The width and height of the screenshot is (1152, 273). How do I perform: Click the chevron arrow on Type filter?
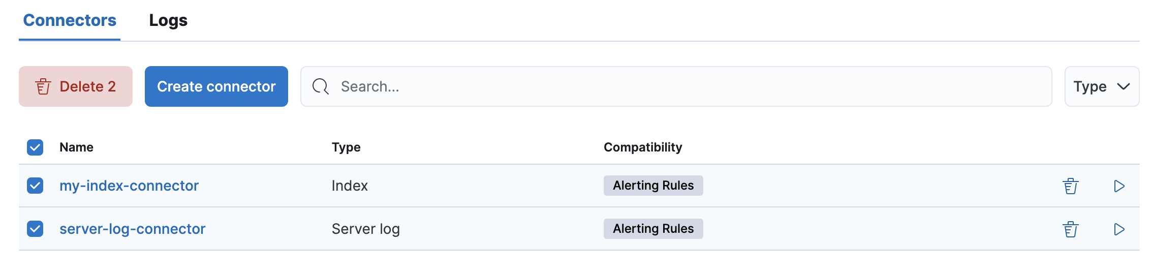click(1123, 86)
